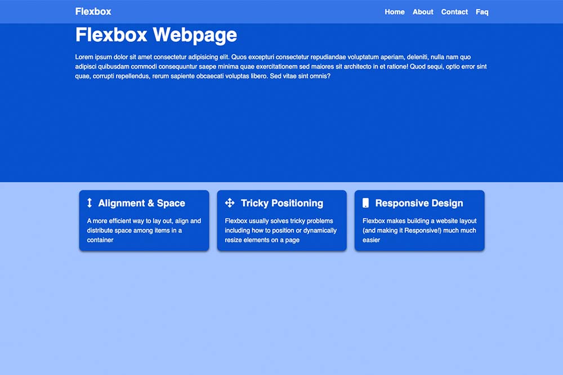Click the empty navbar space between logo and links
This screenshot has width=563, height=375.
(x=248, y=12)
